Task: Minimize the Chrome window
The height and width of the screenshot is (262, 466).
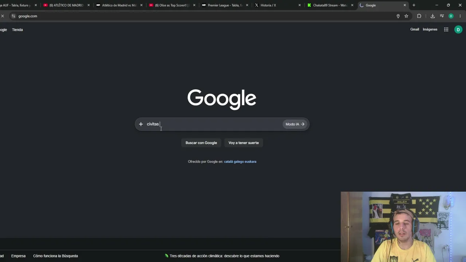Action: point(437,5)
